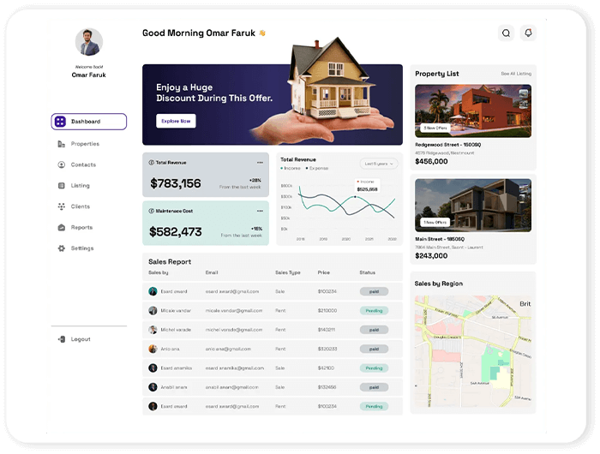600x454 pixels.
Task: Click the paid badge for Michel varade
Action: pyautogui.click(x=374, y=330)
